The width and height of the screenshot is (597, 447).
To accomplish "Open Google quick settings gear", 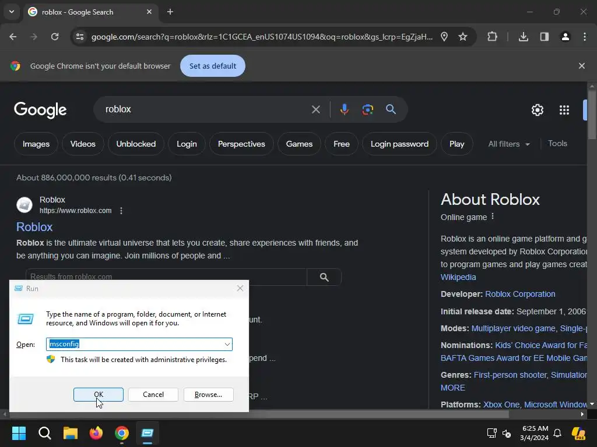I will pyautogui.click(x=537, y=110).
